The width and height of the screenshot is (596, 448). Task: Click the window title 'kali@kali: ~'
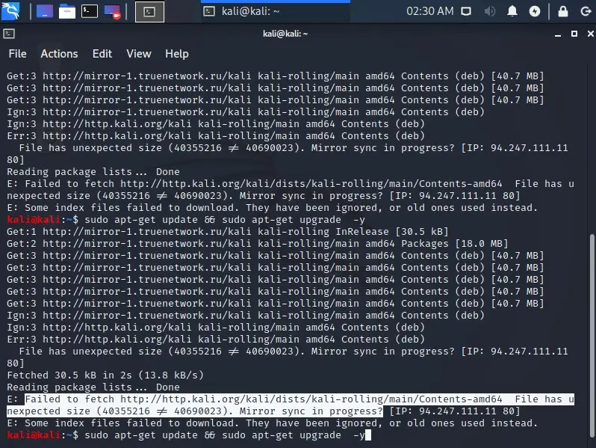(x=285, y=34)
